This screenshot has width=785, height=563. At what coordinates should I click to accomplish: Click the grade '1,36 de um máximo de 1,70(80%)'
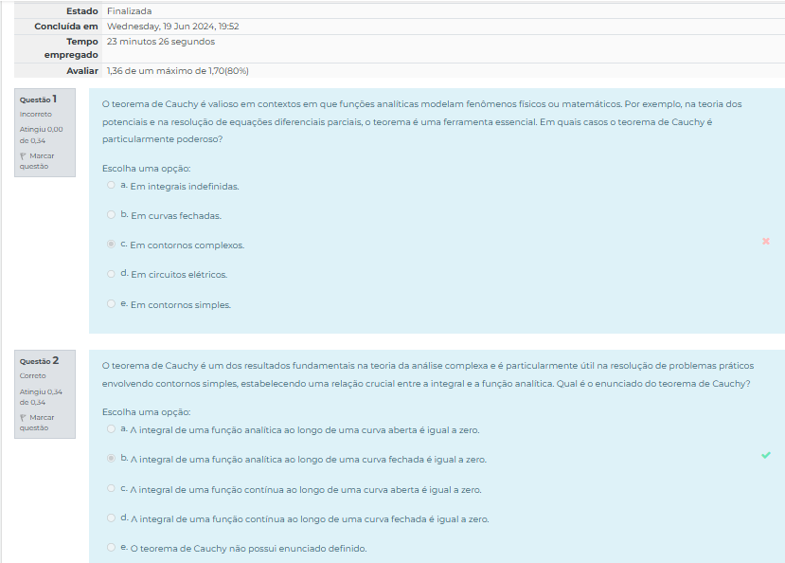tap(178, 71)
